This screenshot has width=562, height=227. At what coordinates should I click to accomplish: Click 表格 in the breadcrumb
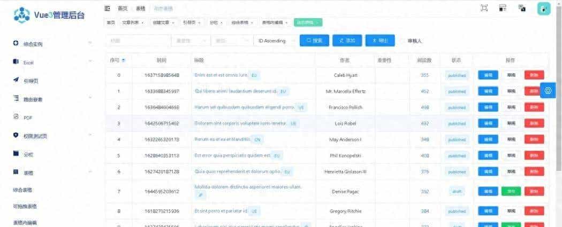click(x=140, y=8)
